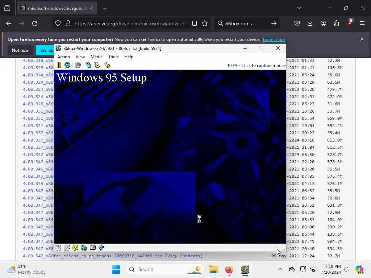371x278 pixels.
Task: Click the sound speaker icon in 86Box status bar
Action: (x=101, y=248)
